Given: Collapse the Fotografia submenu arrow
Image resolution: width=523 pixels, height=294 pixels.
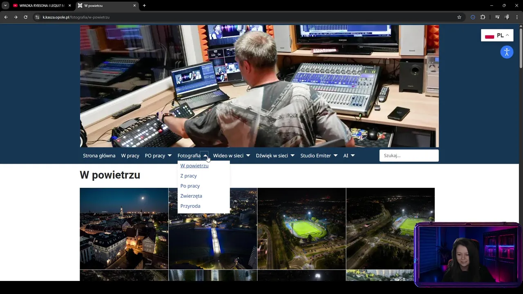Looking at the screenshot, I should pos(205,156).
